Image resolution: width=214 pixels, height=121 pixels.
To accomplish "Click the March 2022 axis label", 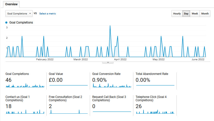I will tap(81, 59).
